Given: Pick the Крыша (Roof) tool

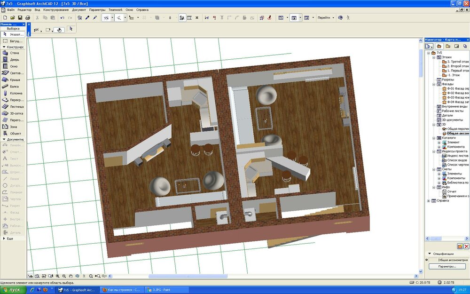Looking at the screenshot, I should (x=13, y=79).
